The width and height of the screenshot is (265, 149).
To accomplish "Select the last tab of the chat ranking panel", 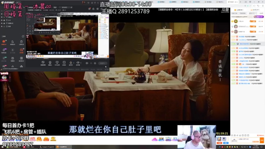I will pyautogui.click(x=261, y=13).
